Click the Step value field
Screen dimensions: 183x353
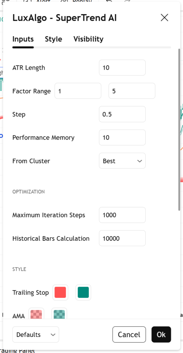(122, 114)
